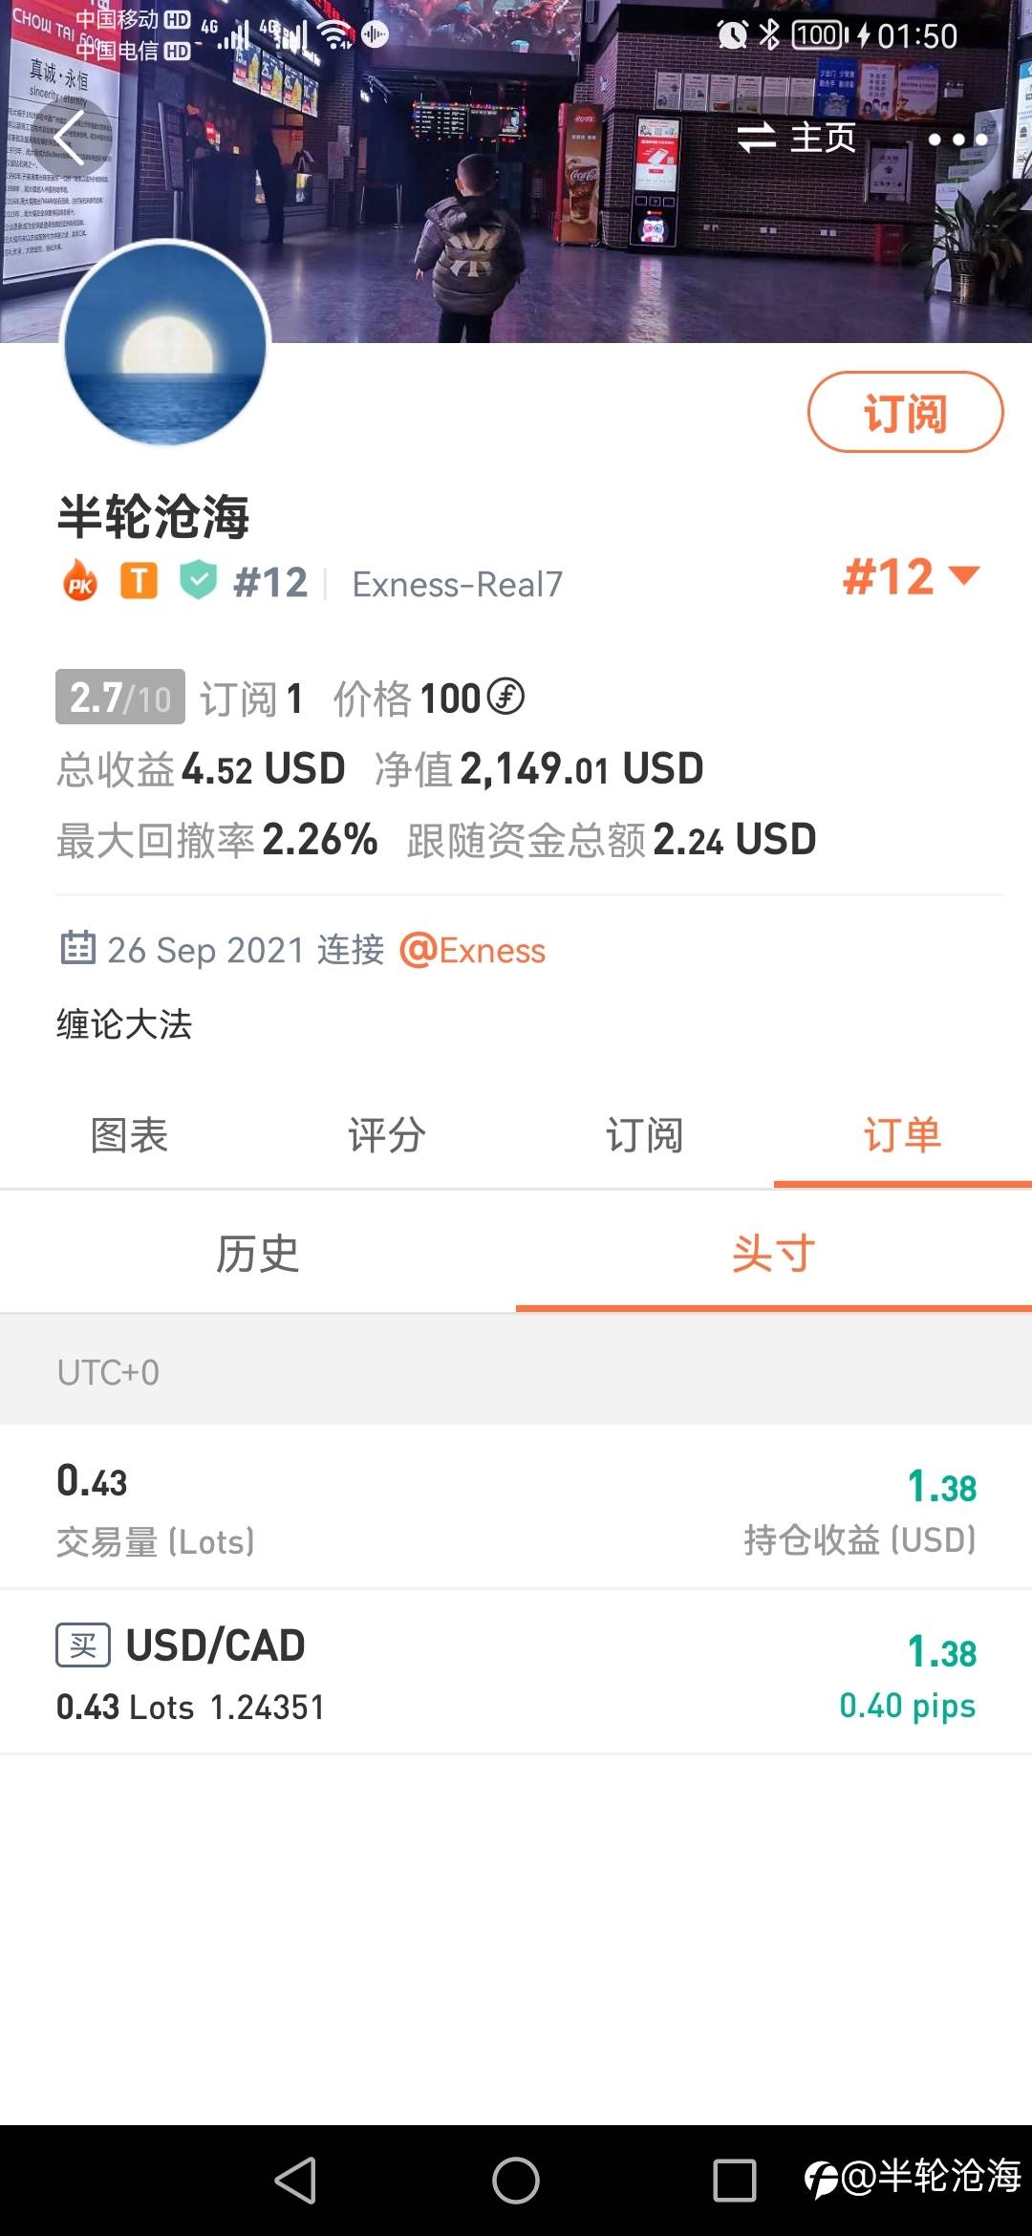Tap the green verified shield icon
This screenshot has height=2236, width=1032.
coord(199,581)
